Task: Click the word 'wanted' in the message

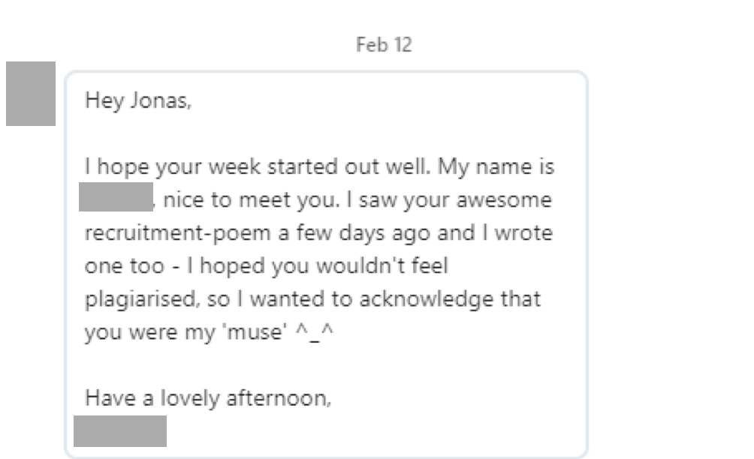Action: (x=287, y=299)
